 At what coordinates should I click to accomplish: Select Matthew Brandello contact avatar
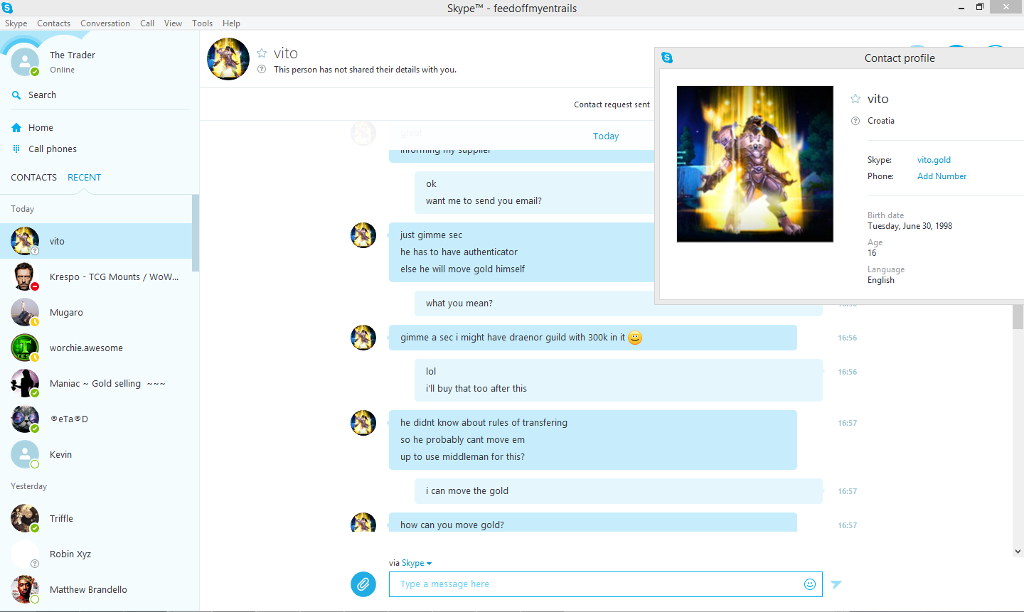[x=25, y=589]
